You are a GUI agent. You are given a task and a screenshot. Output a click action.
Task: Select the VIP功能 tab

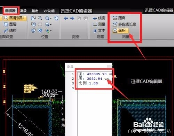49,11
